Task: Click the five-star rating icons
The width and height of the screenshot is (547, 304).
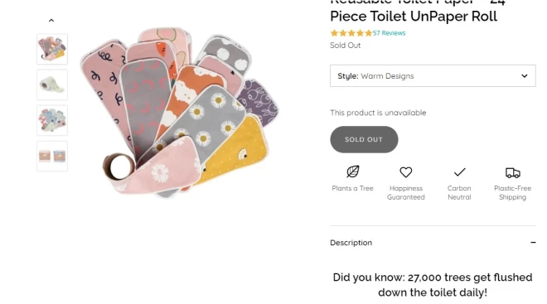Action: tap(351, 33)
